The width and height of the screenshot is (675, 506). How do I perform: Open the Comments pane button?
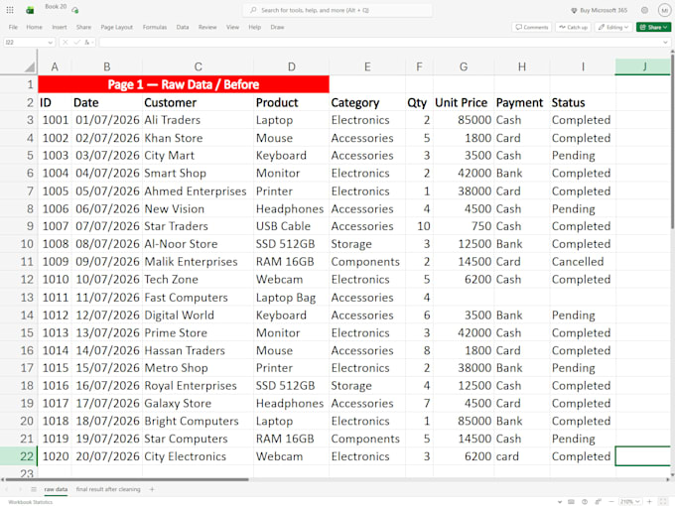click(x=532, y=27)
